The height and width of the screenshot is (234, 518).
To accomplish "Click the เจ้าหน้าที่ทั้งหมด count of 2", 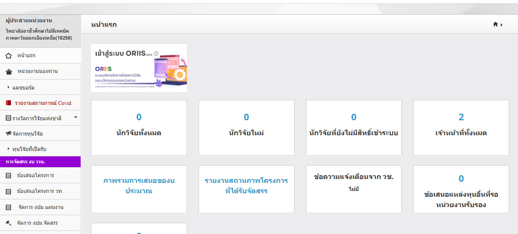I will pos(461,118).
